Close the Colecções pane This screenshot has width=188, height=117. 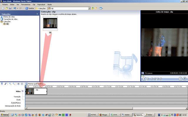coord(37,14)
